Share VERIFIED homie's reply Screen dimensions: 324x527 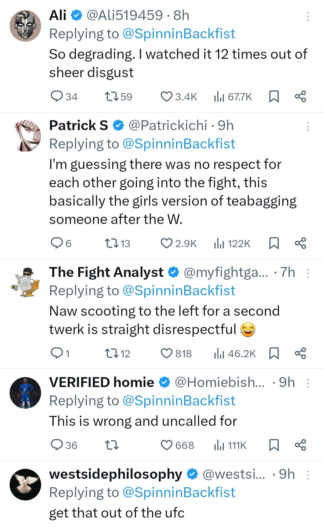(x=300, y=445)
